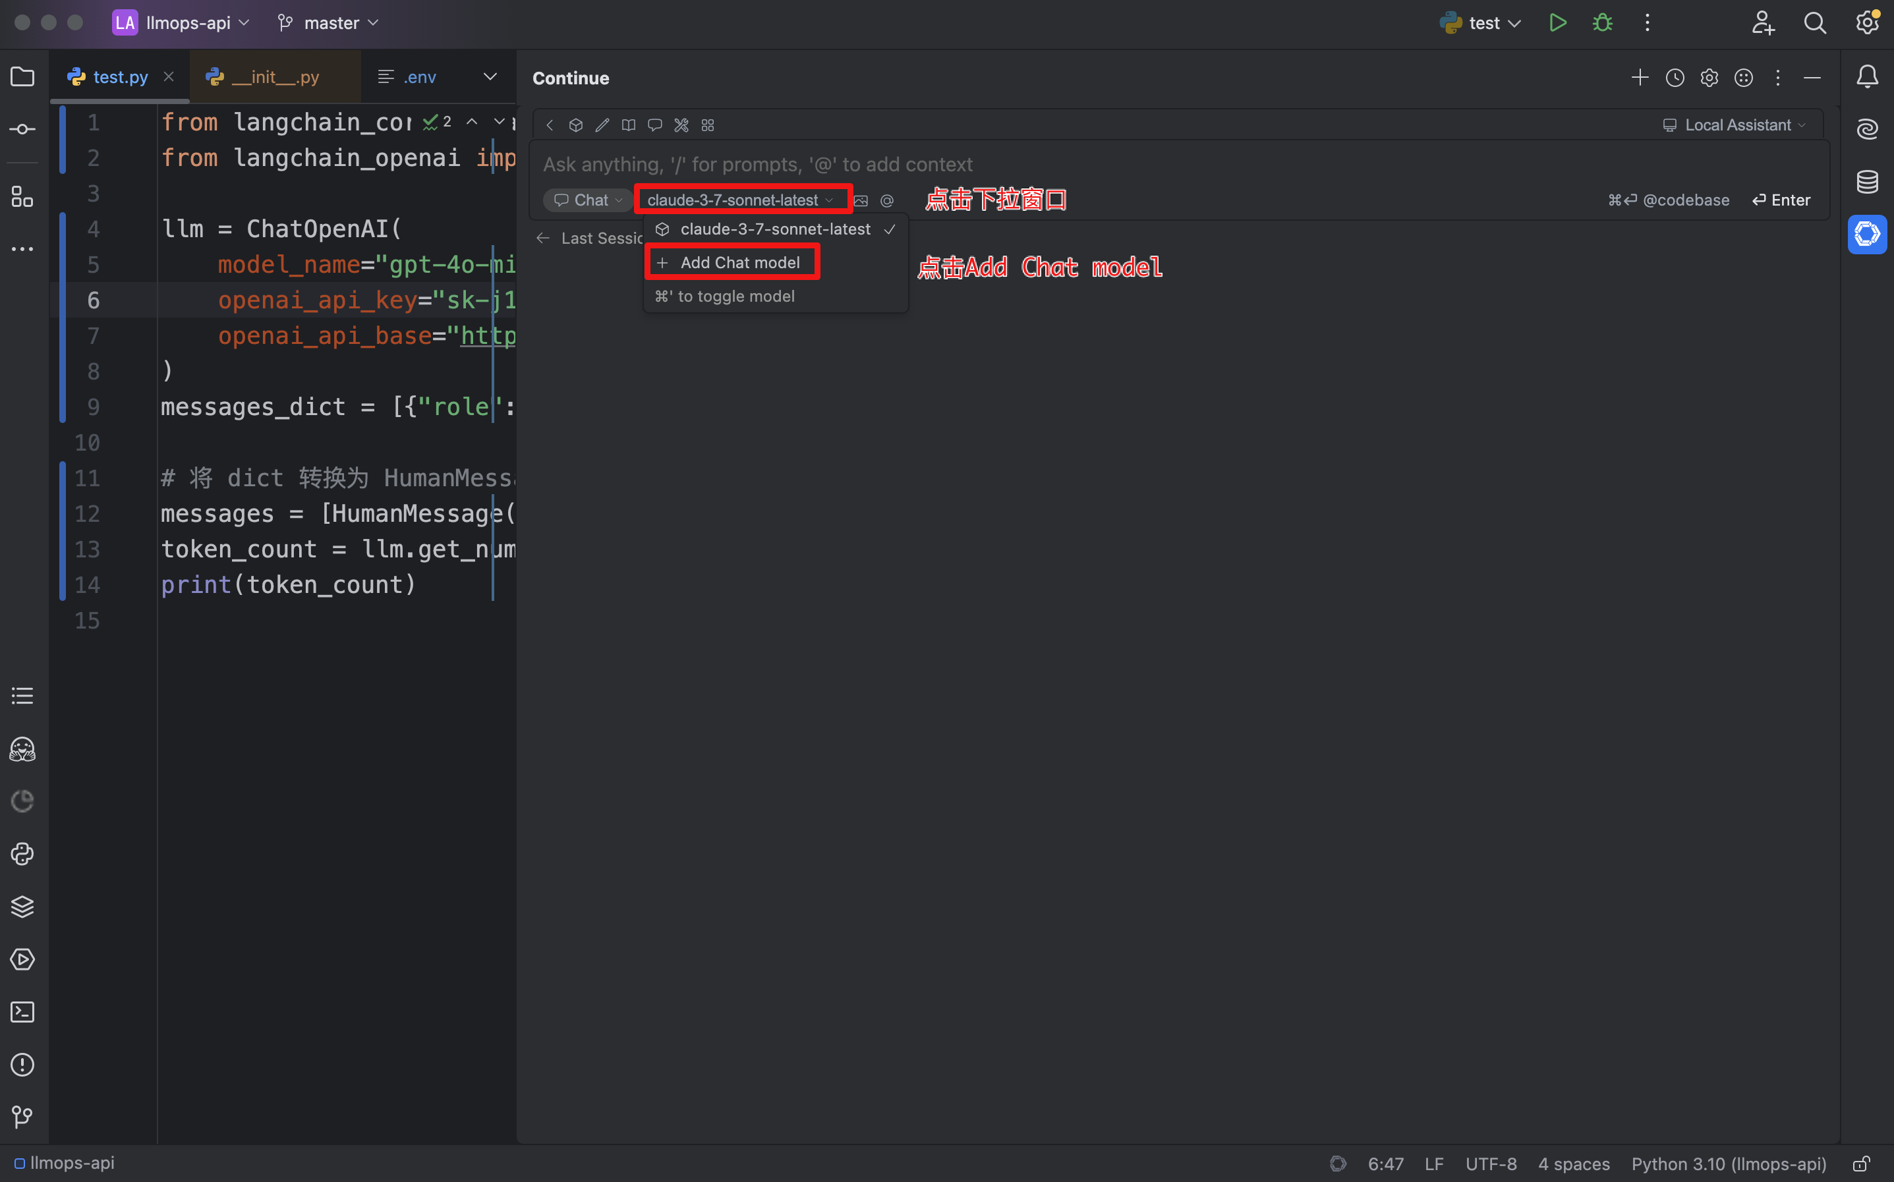Expand the Chat mode dropdown

coord(588,200)
